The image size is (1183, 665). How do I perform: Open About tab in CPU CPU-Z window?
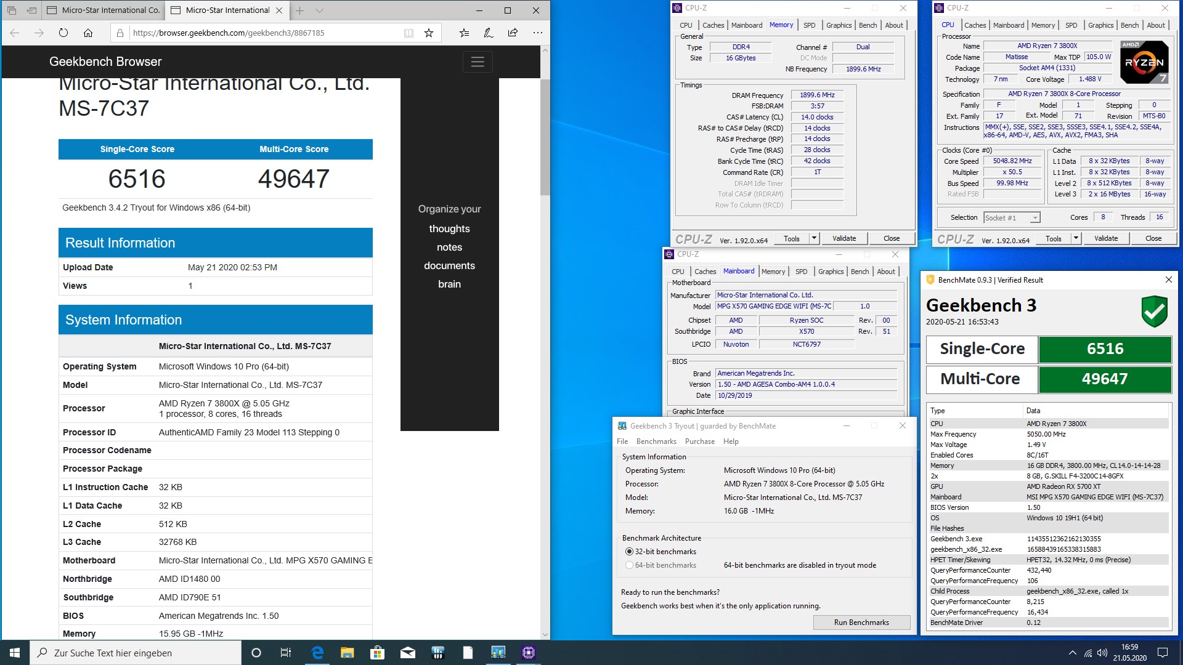(x=1156, y=25)
